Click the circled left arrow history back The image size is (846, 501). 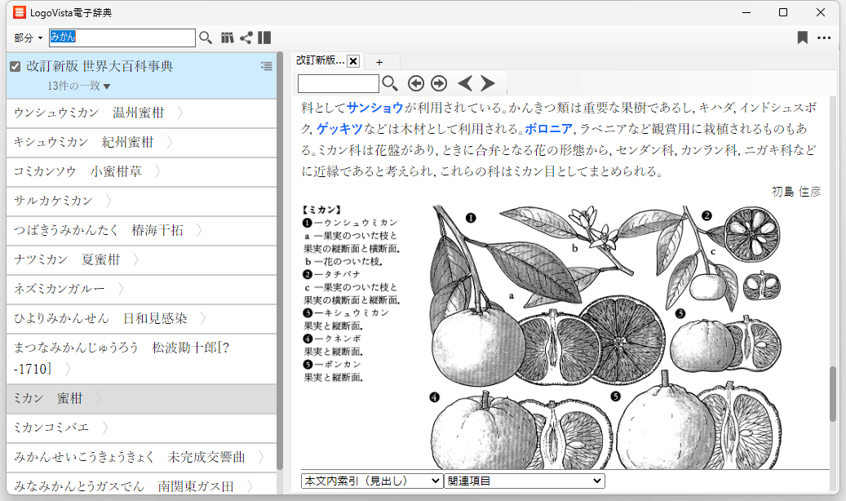pyautogui.click(x=416, y=83)
